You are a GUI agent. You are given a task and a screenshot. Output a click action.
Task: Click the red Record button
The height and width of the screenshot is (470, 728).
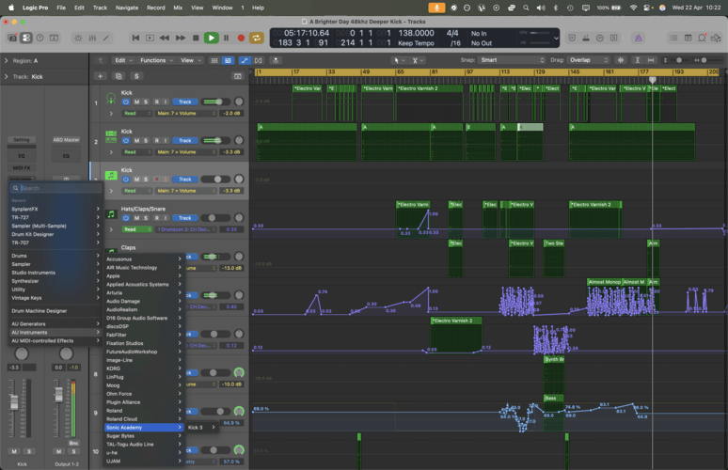[x=241, y=38]
